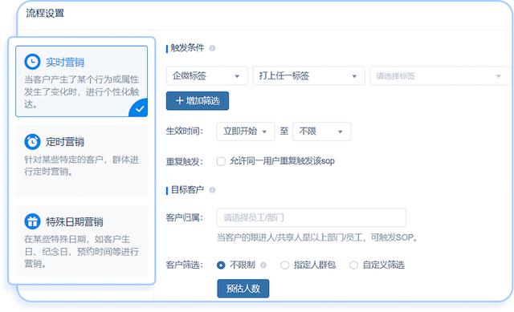Click the clock icon for 实时营销
This screenshot has height=312, width=514.
coord(32,62)
